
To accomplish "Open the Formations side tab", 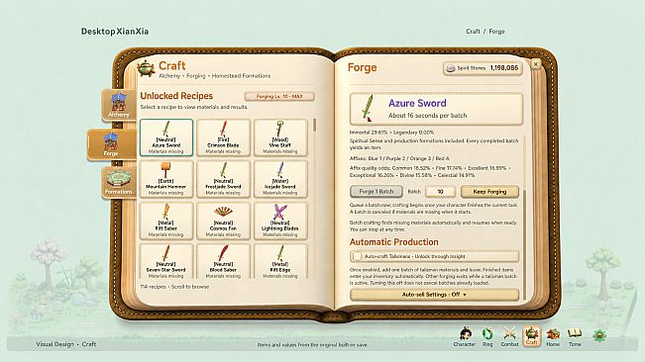I will (x=119, y=183).
